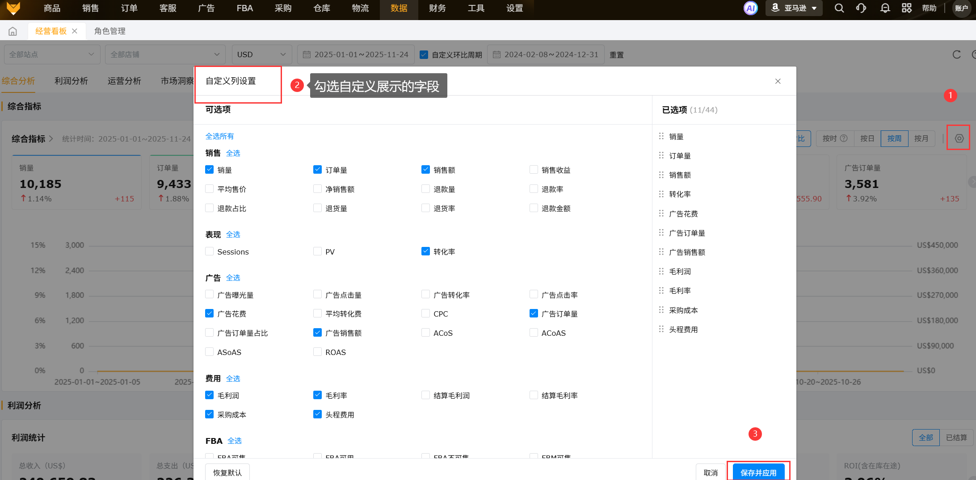Enable the 销售收益 checkbox
This screenshot has width=976, height=480.
tap(534, 170)
